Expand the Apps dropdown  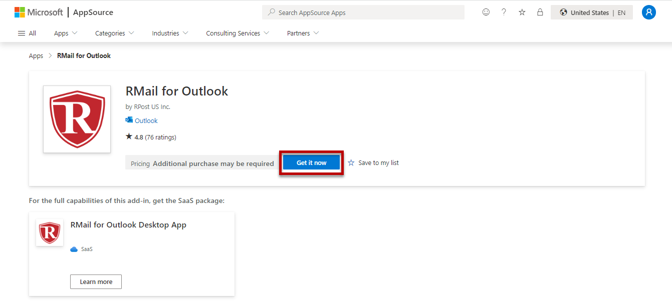click(65, 33)
